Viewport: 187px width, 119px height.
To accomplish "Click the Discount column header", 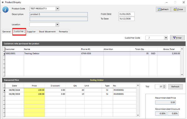I will [55, 86].
